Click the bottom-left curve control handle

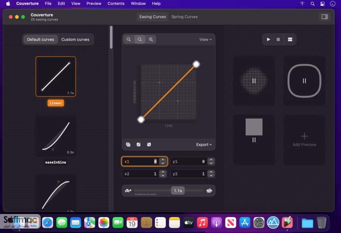click(141, 120)
